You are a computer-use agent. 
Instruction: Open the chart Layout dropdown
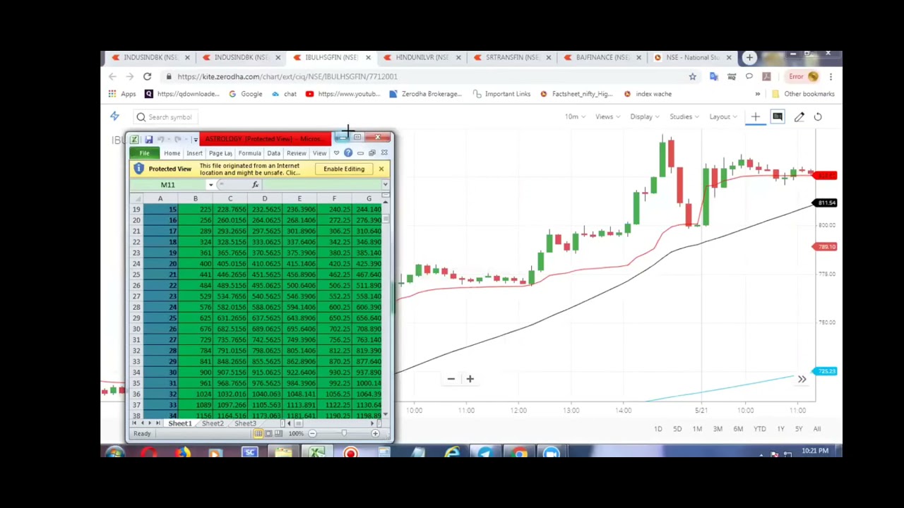tap(722, 116)
